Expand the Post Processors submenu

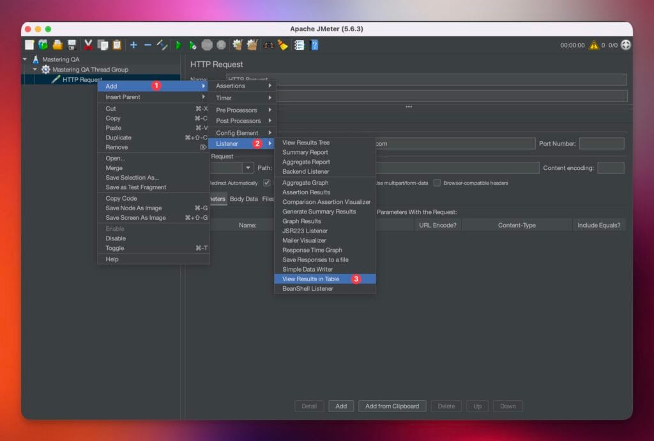pos(242,121)
